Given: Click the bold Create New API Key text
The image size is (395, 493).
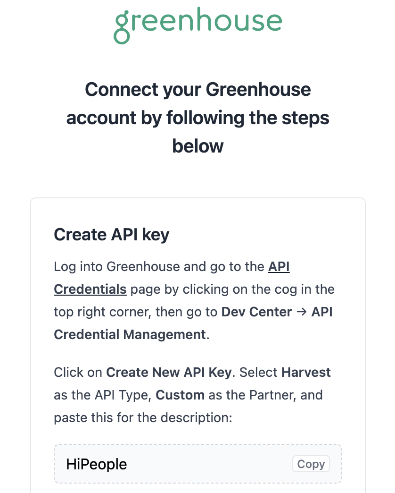Looking at the screenshot, I should coord(168,372).
